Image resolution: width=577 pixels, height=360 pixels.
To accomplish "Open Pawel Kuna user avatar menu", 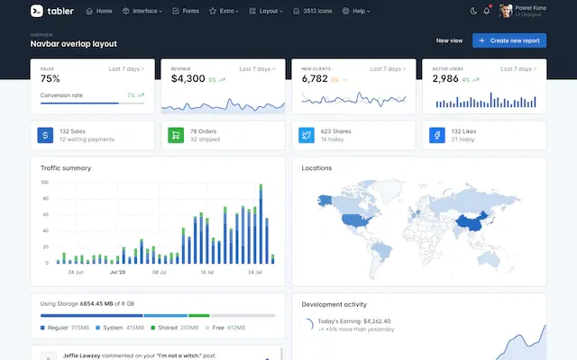I will (x=506, y=11).
